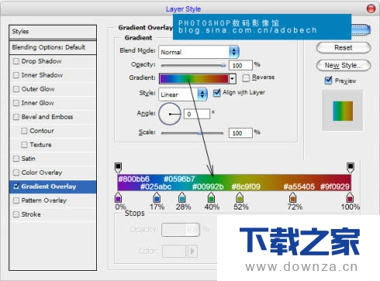Enable the Stroke effect checkbox
380x281 pixels.
16,214
